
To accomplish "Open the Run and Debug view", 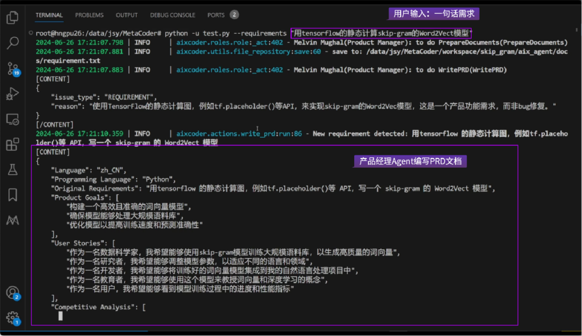I will 12,94.
